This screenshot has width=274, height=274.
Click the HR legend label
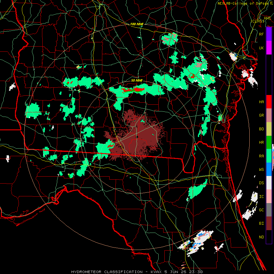[x=262, y=142]
